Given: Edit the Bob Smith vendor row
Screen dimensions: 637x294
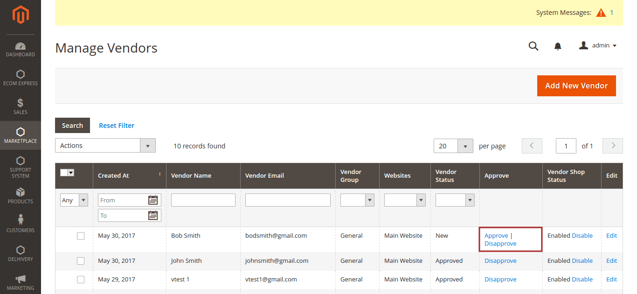Looking at the screenshot, I should 611,236.
